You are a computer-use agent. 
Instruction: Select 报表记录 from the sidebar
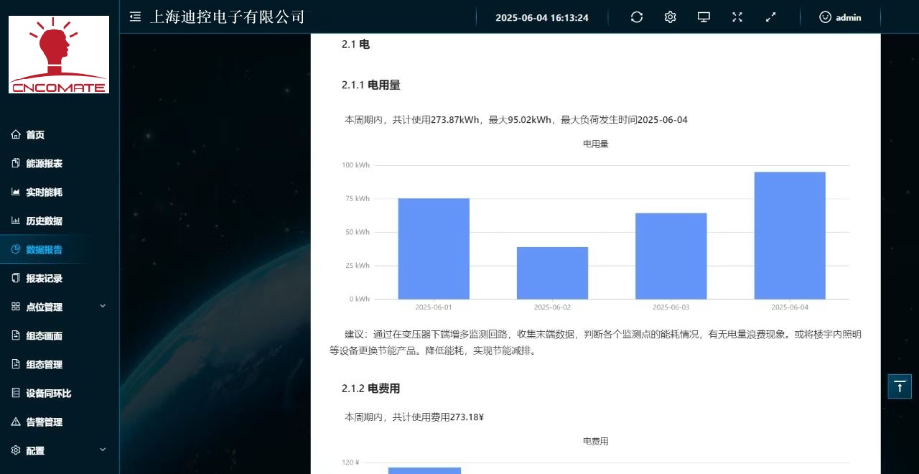[x=44, y=279]
